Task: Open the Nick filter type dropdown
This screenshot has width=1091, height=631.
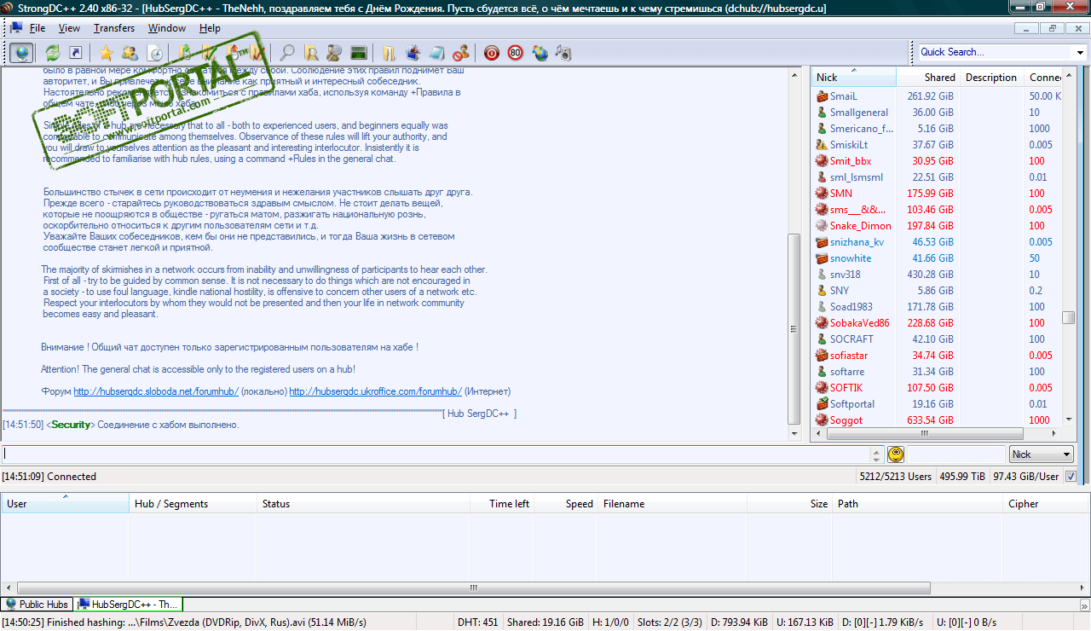Action: (x=1041, y=454)
